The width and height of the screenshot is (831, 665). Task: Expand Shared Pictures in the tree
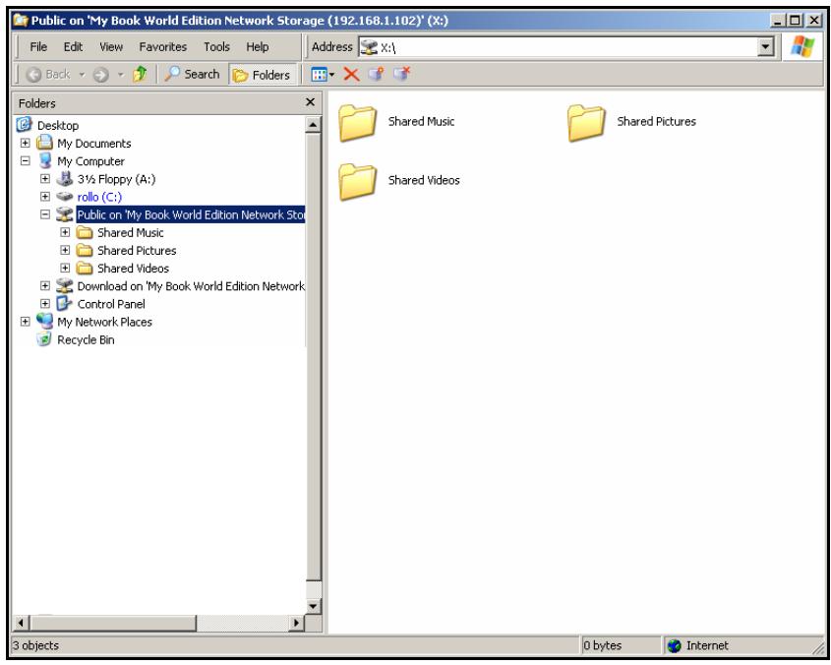tap(65, 250)
